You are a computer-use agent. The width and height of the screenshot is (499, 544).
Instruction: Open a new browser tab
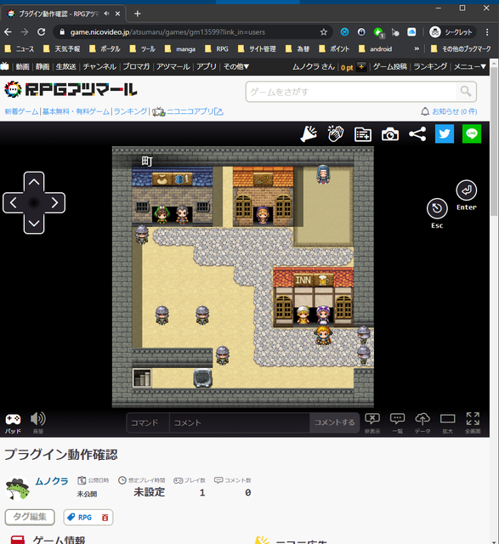[138, 14]
